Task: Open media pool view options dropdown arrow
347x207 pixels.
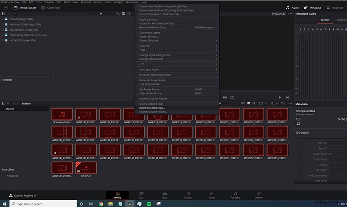Action: click(266, 103)
